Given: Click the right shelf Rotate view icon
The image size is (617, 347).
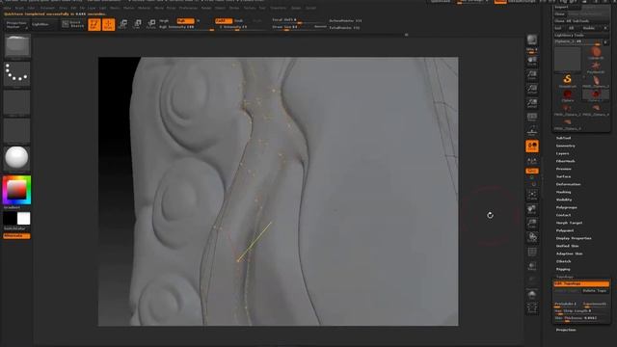Looking at the screenshot, I should pyautogui.click(x=532, y=238).
